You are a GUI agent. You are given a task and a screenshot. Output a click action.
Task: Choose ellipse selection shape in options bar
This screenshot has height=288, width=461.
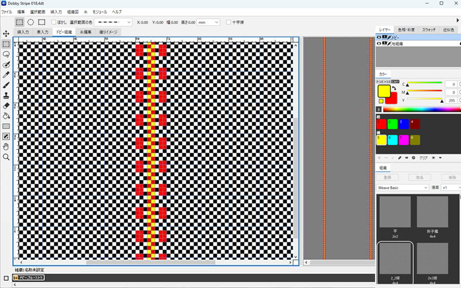pyautogui.click(x=31, y=22)
